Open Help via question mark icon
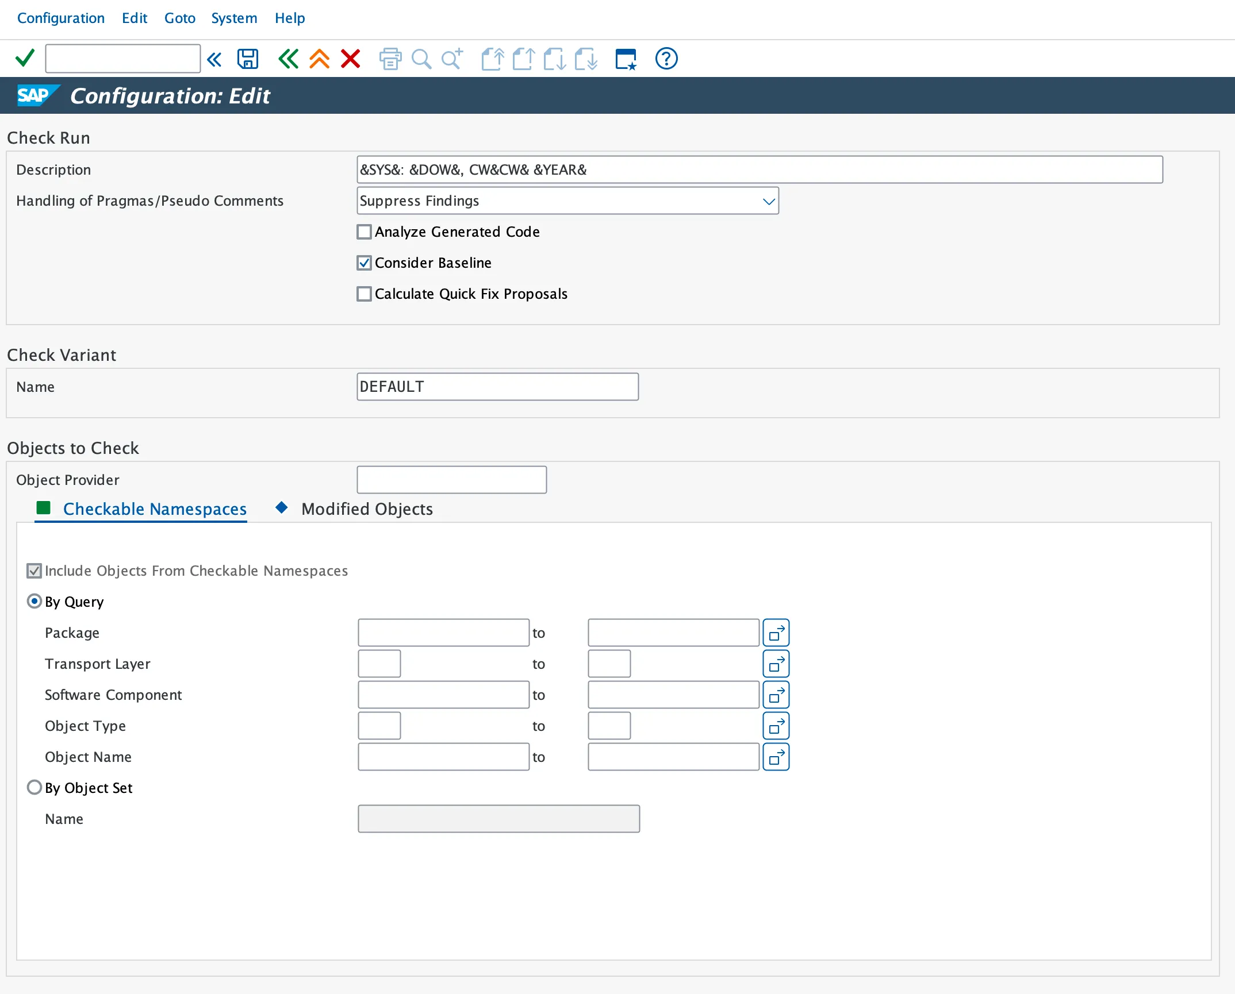The image size is (1235, 994). (x=666, y=59)
